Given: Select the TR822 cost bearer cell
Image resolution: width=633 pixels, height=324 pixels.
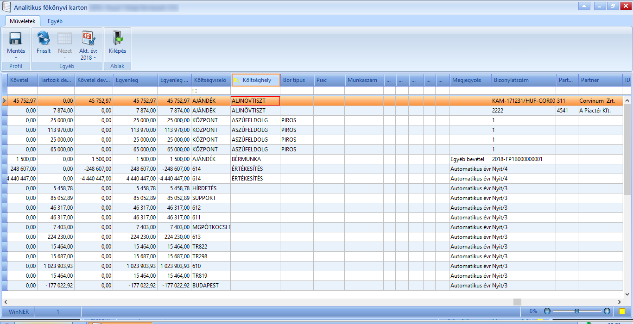Looking at the screenshot, I should [211, 246].
